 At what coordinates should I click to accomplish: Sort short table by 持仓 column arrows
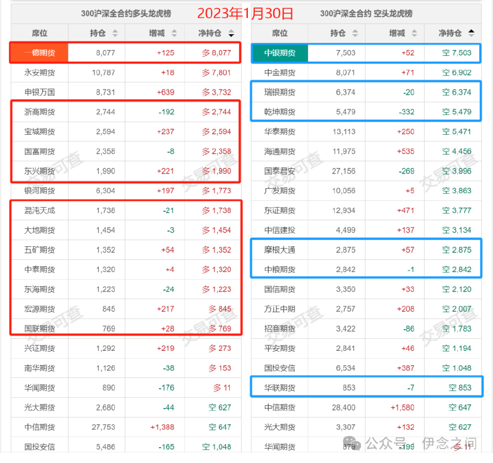[x=355, y=33]
